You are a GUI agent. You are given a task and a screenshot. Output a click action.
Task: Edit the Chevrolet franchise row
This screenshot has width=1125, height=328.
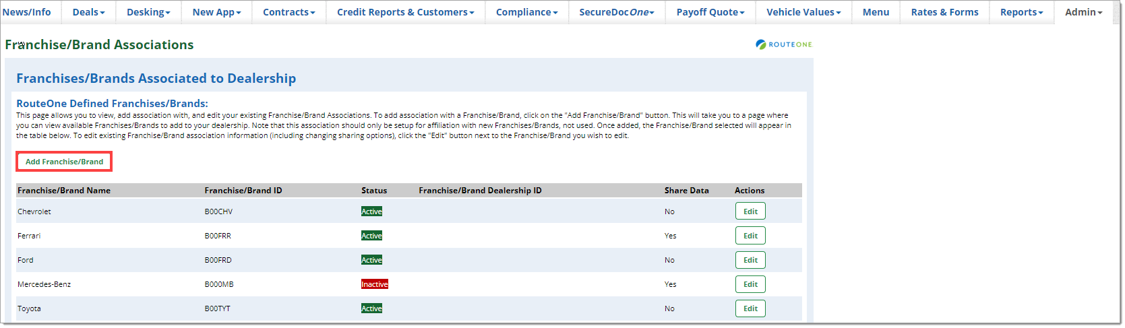point(750,211)
